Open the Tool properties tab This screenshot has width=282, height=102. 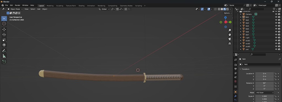click(x=236, y=60)
